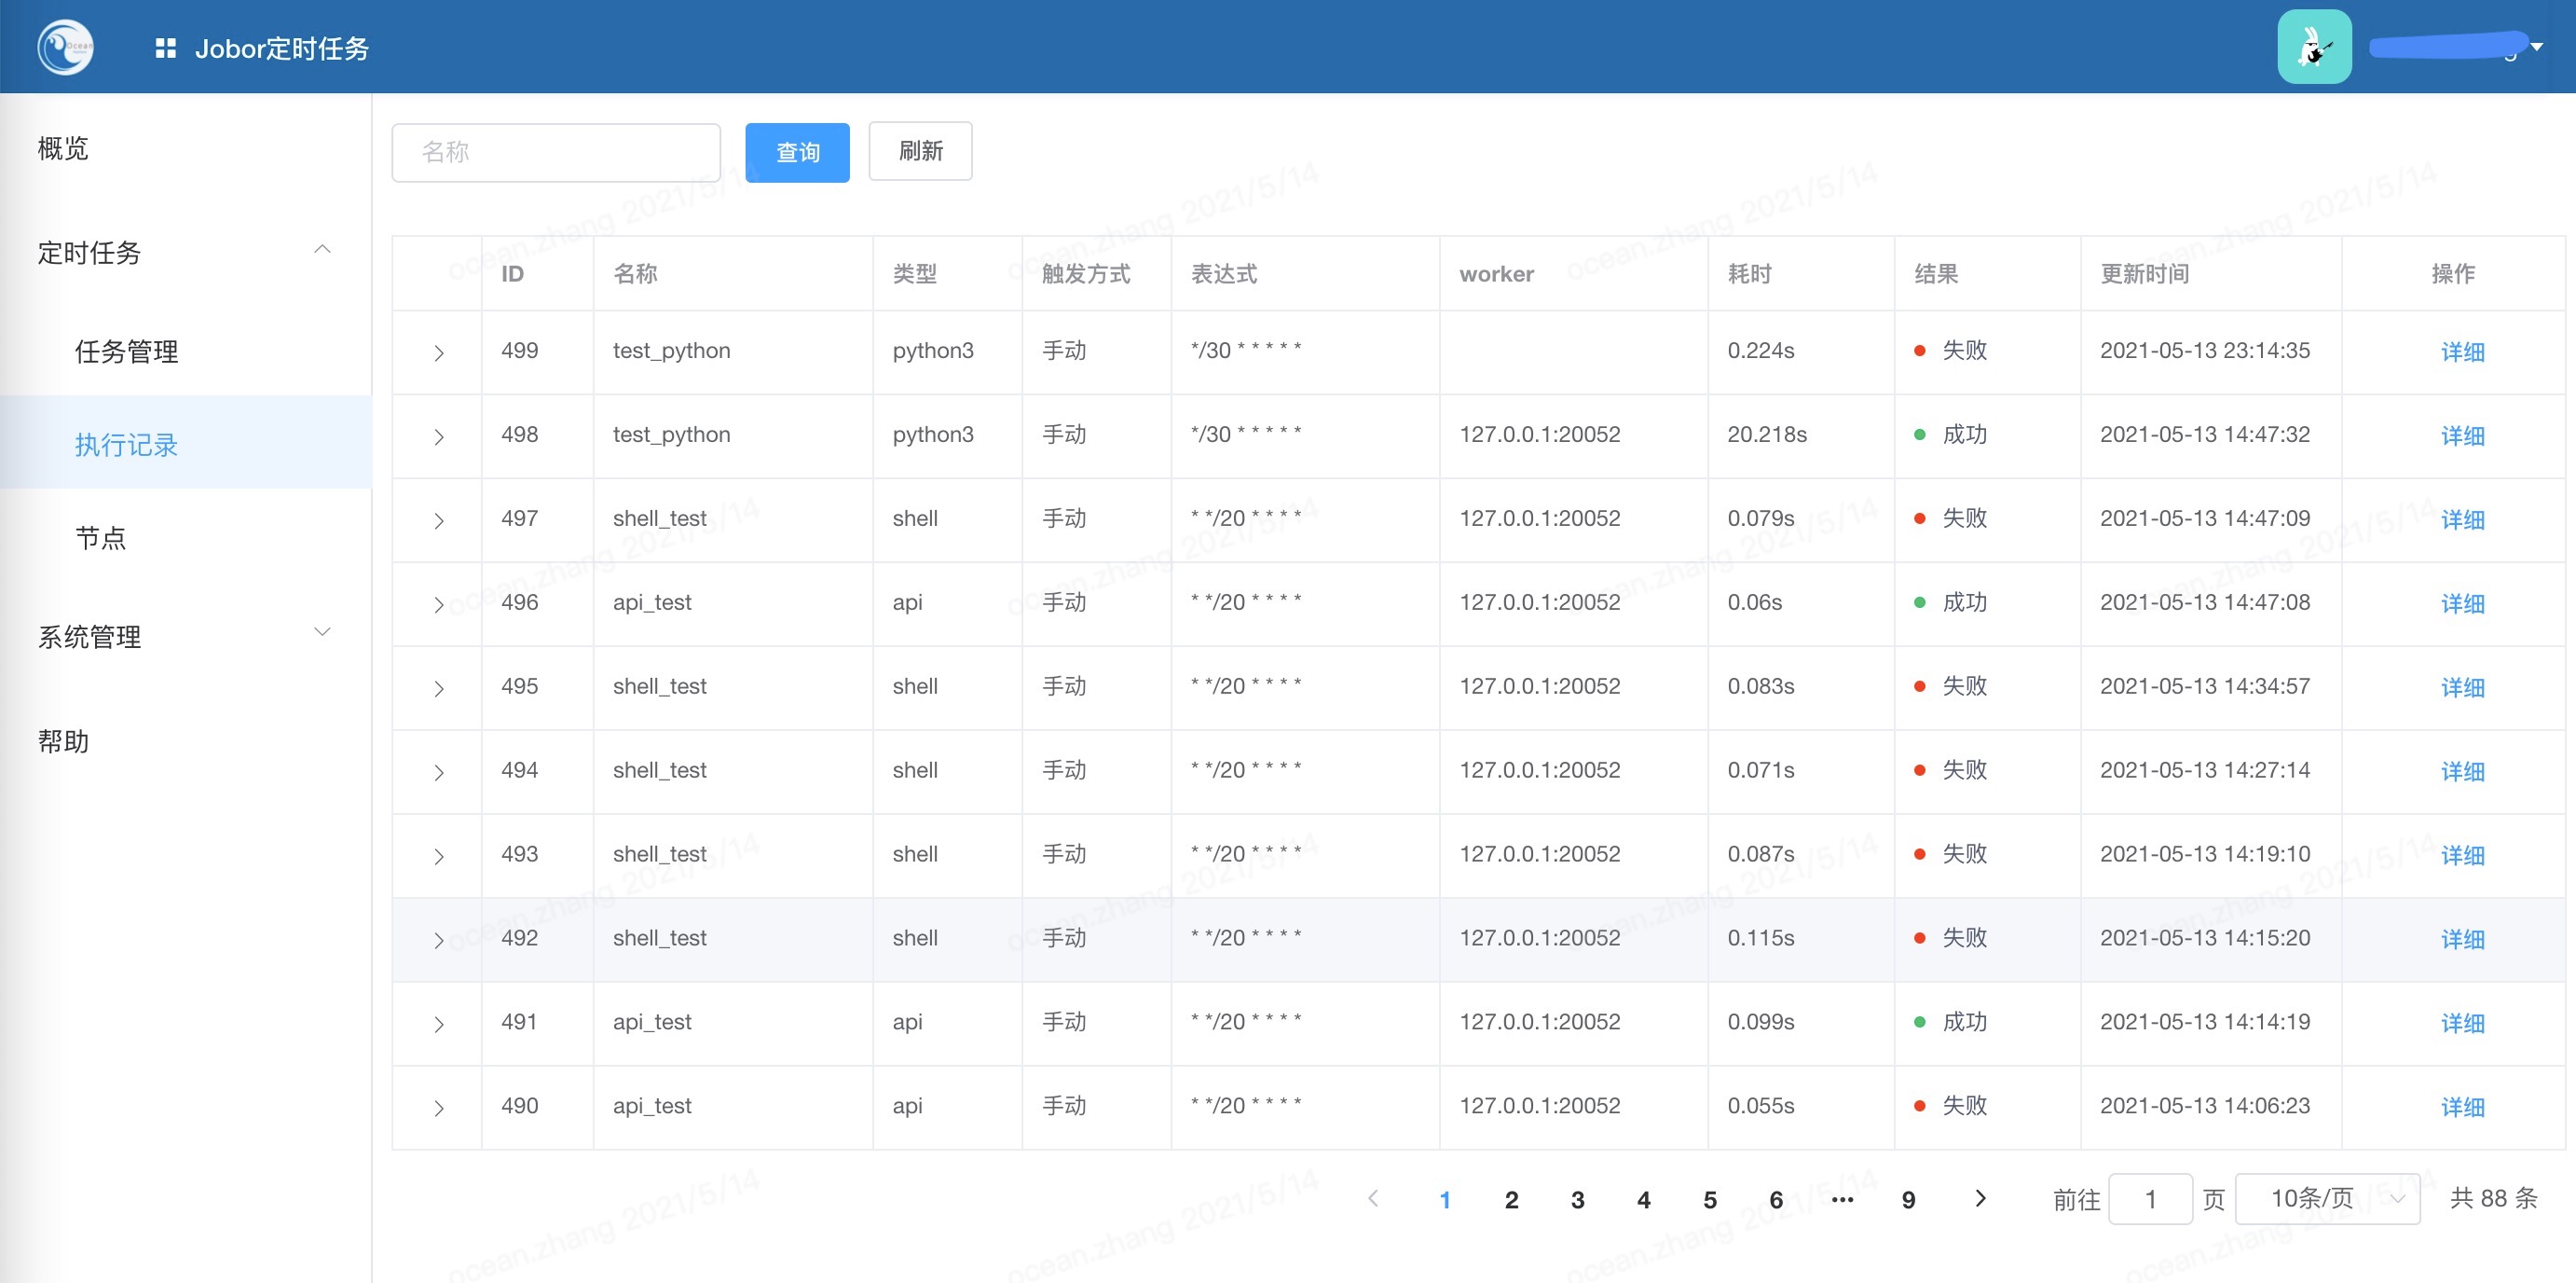Click the 查询 search button
The image size is (2576, 1283).
pyautogui.click(x=797, y=152)
